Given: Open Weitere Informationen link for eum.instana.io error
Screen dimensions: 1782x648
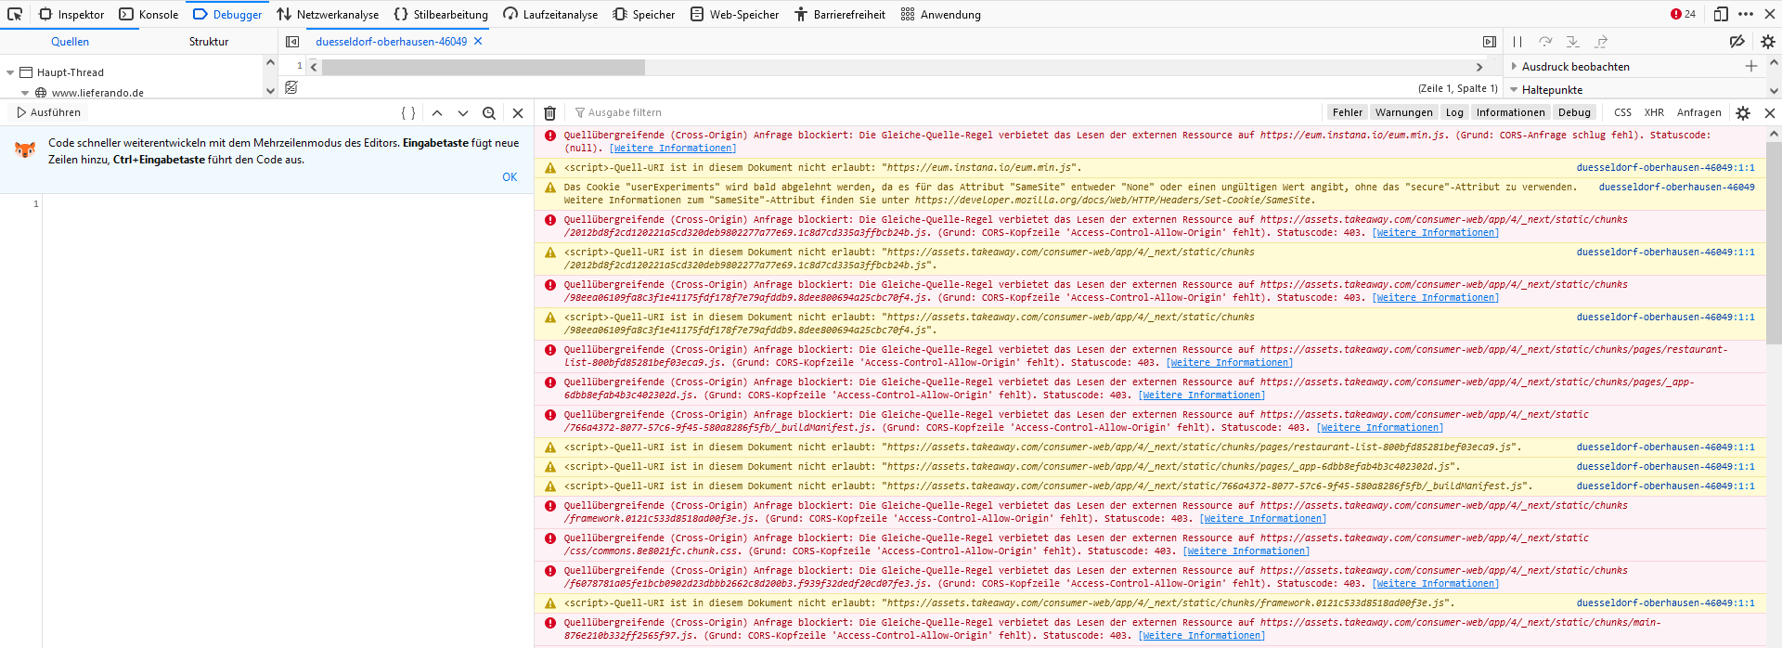Looking at the screenshot, I should (673, 149).
